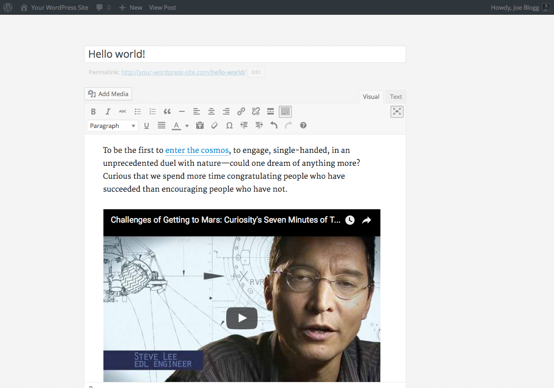The width and height of the screenshot is (554, 388).
Task: Open the hello-world permalink URL
Action: 183,73
